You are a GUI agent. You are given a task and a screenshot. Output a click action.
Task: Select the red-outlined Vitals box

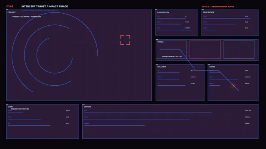pos(205,50)
